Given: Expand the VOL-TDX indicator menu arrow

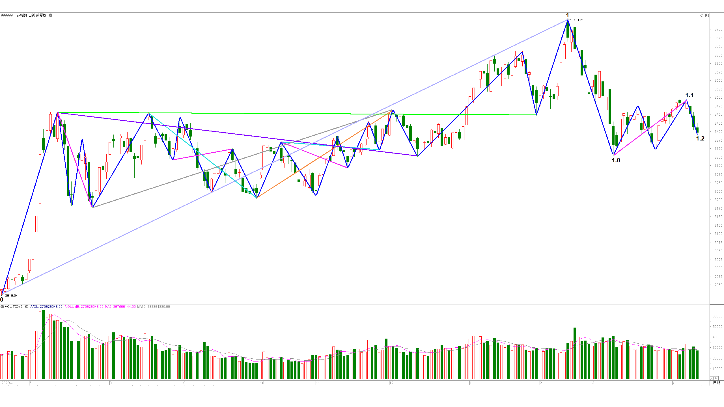Looking at the screenshot, I should pyautogui.click(x=2, y=307).
